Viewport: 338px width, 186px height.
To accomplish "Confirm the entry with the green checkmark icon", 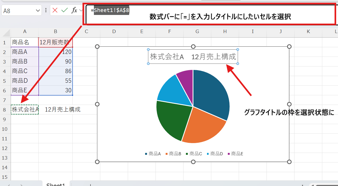I will pyautogui.click(x=65, y=10).
